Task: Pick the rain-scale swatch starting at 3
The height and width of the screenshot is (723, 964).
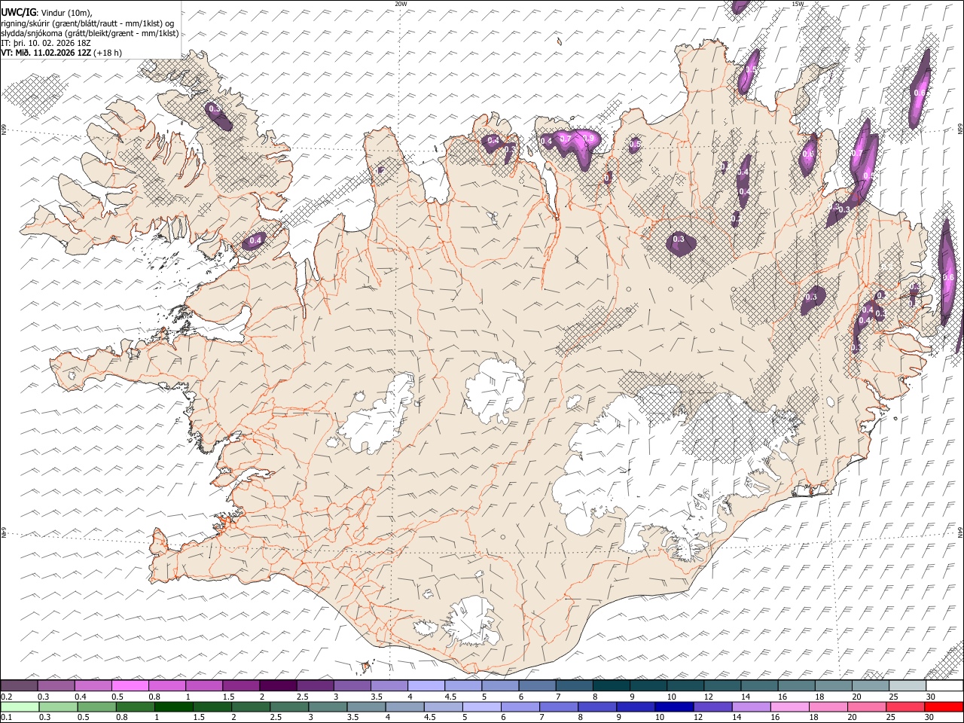Action: (328, 706)
